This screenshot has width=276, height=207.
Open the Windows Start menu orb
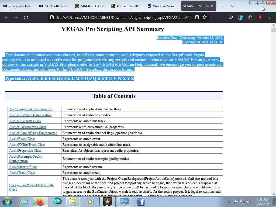7,202
